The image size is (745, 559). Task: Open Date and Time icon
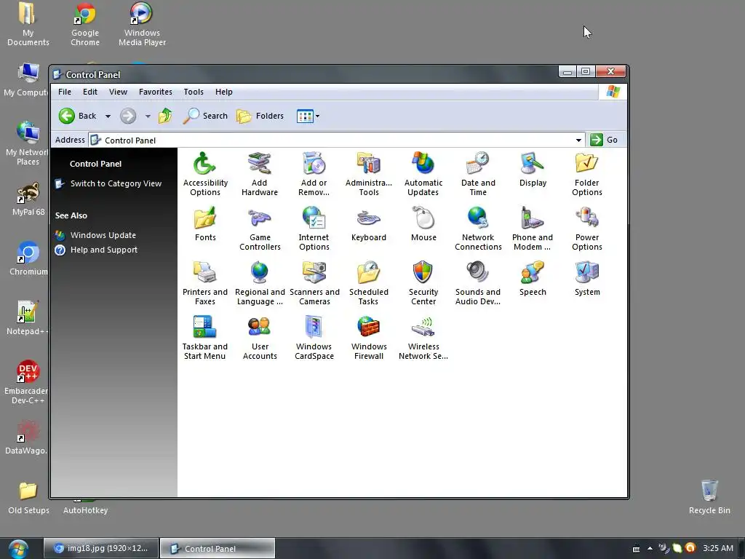(478, 173)
